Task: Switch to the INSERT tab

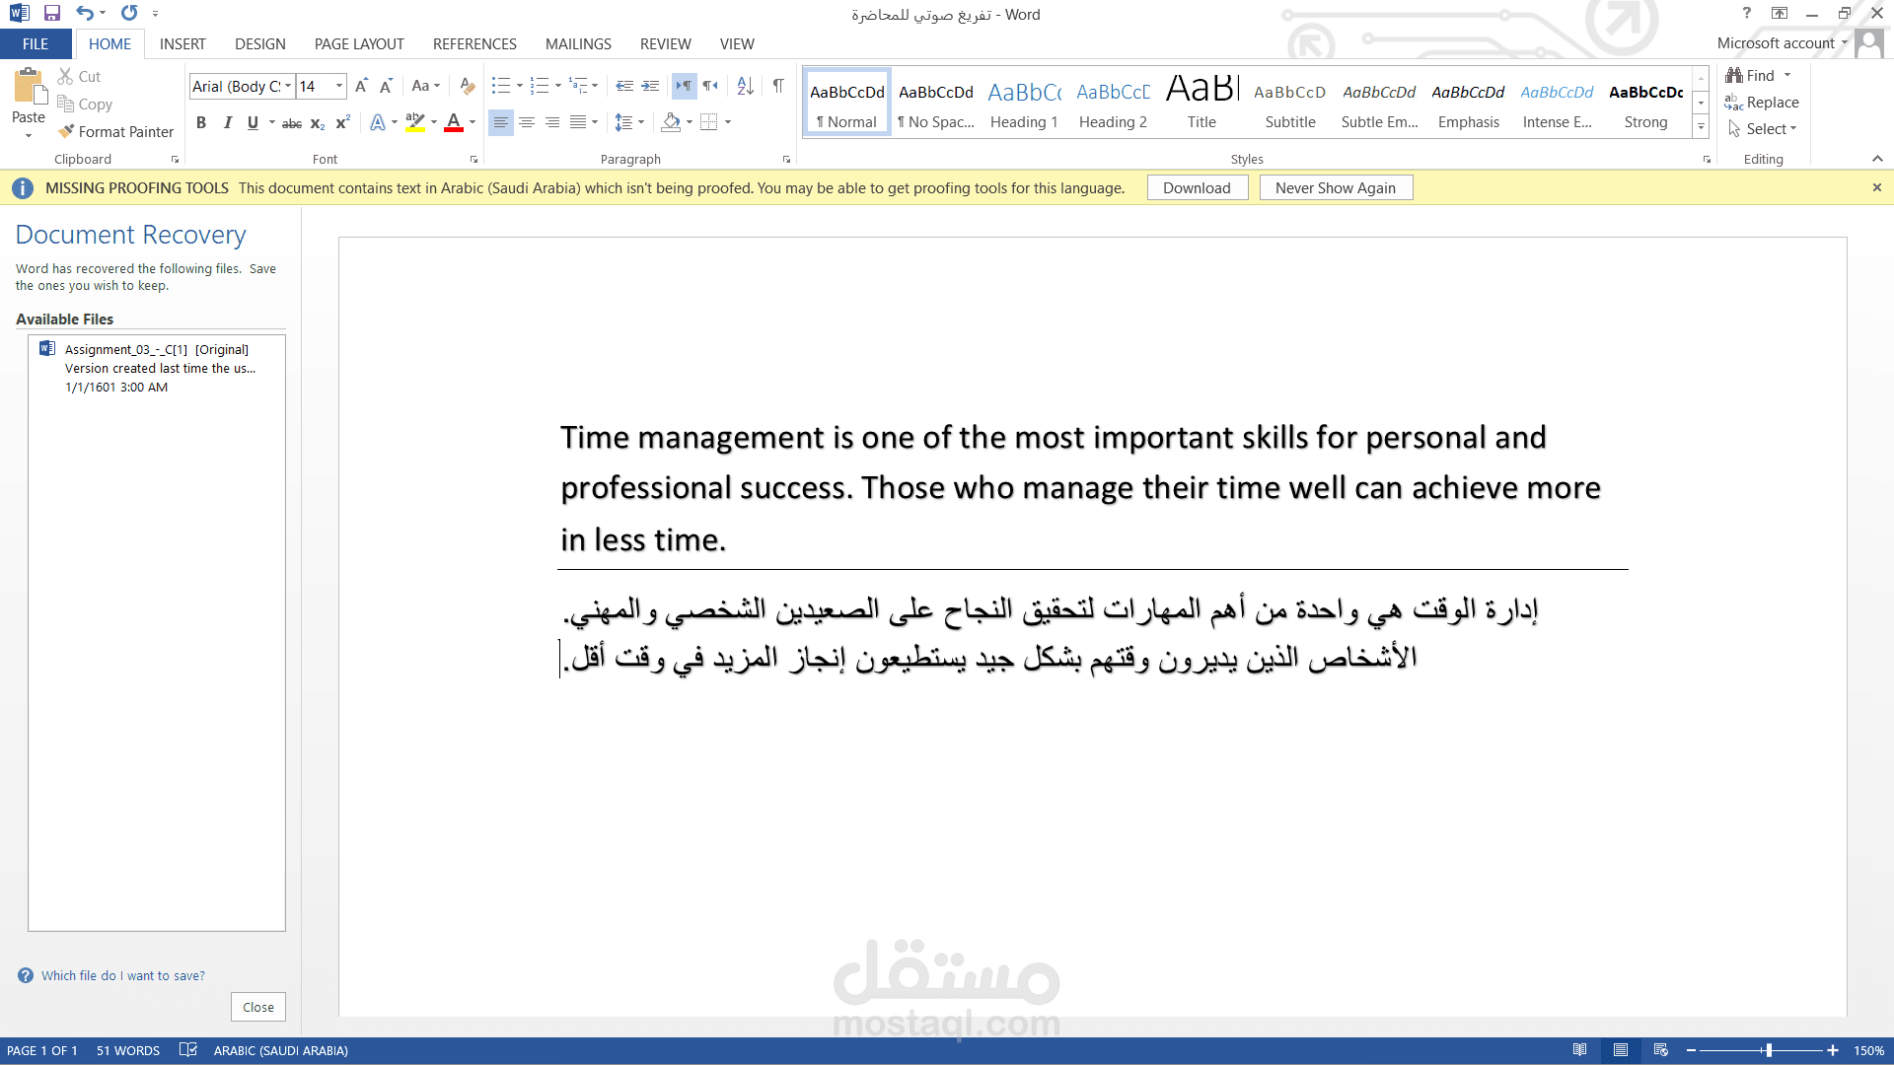Action: [x=182, y=43]
